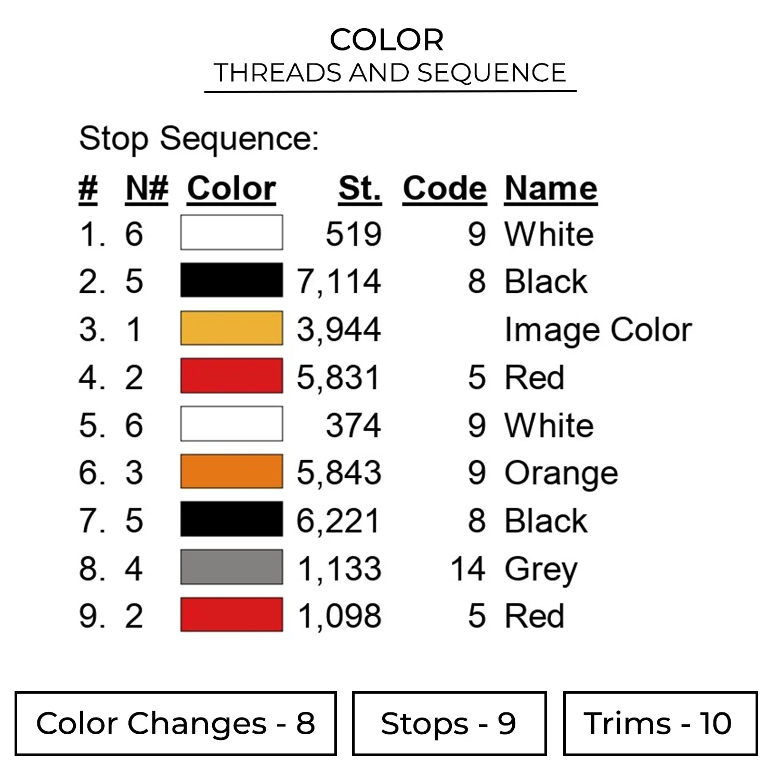Screen dimensions: 780x780
Task: Select the Stops - 9 box
Action: [449, 723]
